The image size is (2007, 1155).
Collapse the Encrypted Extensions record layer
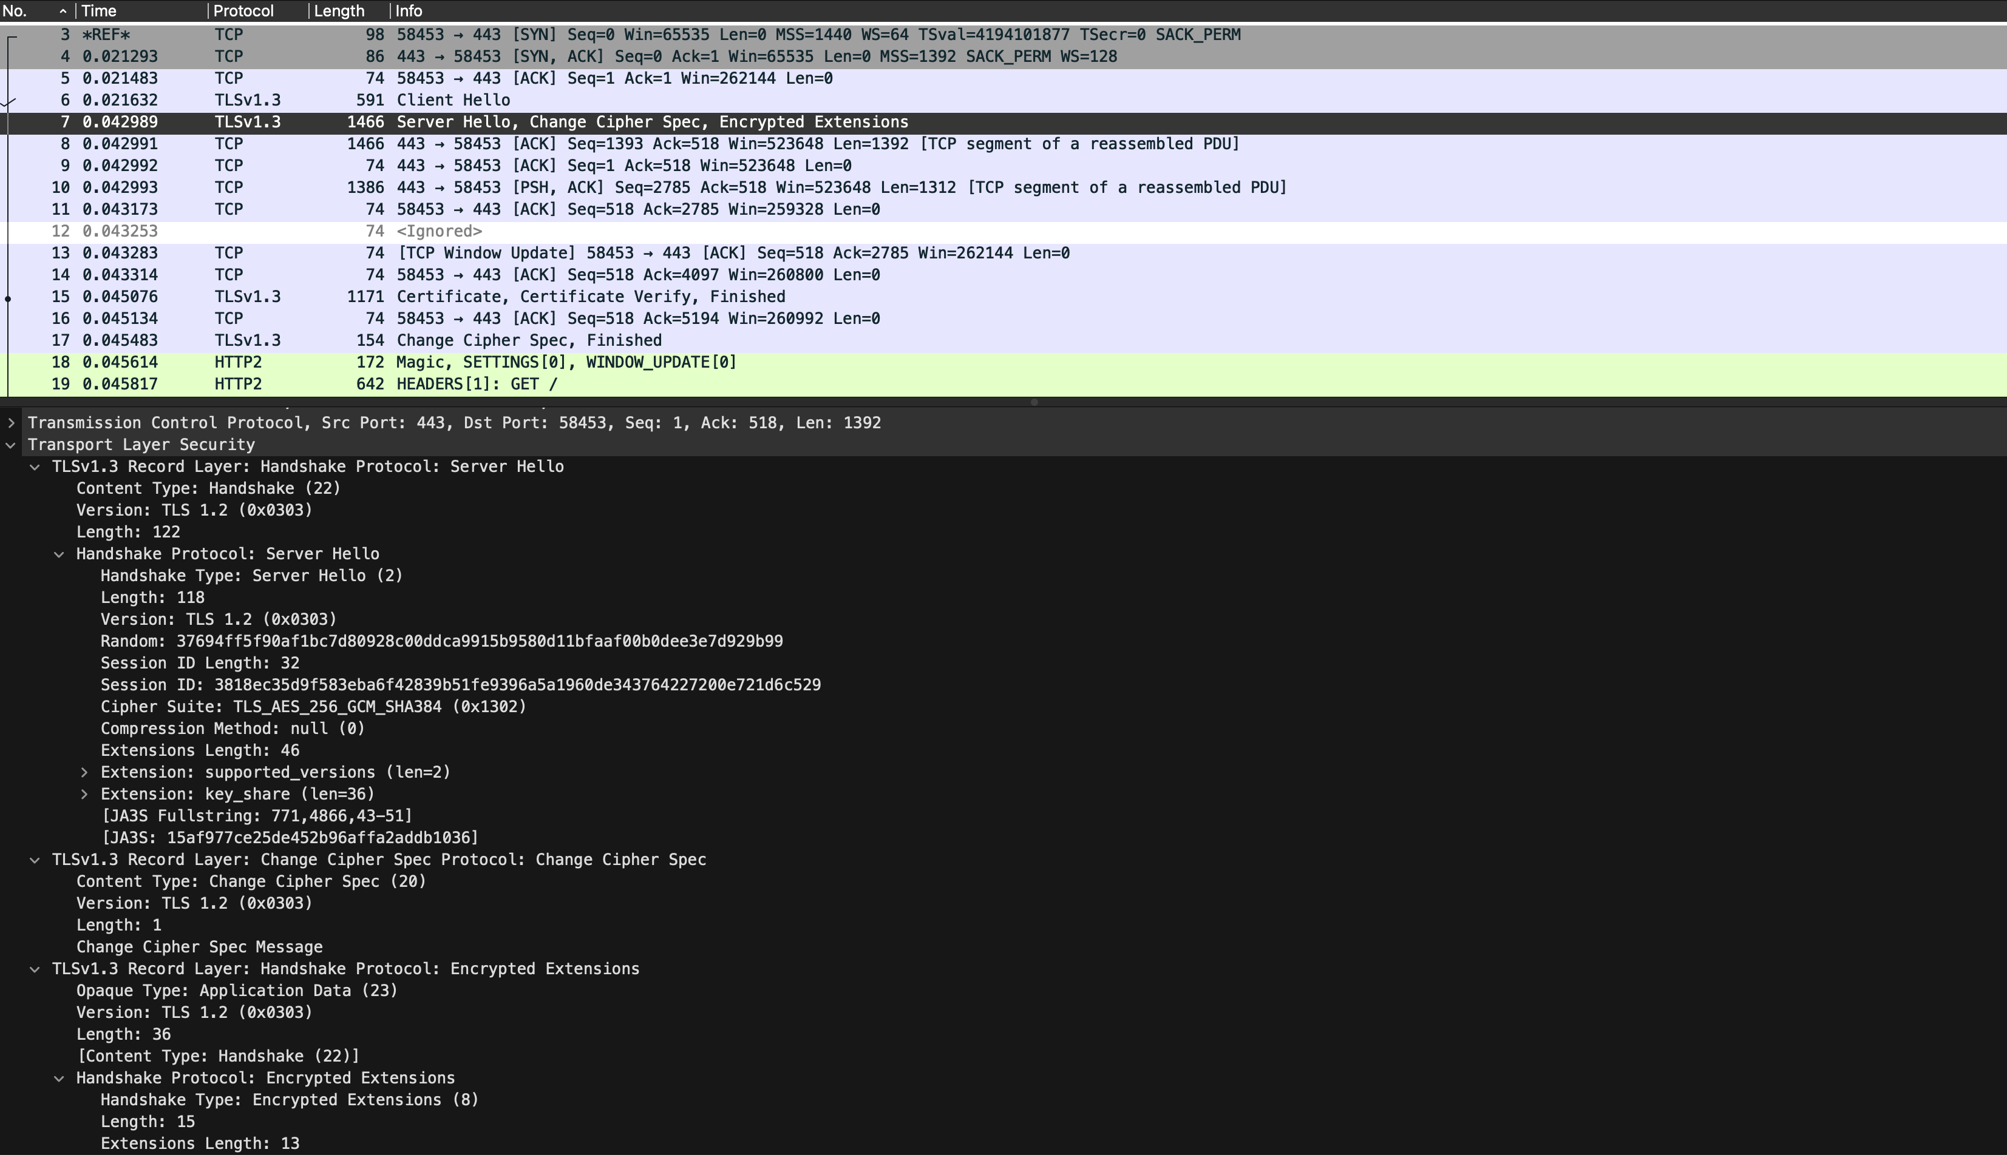point(35,969)
